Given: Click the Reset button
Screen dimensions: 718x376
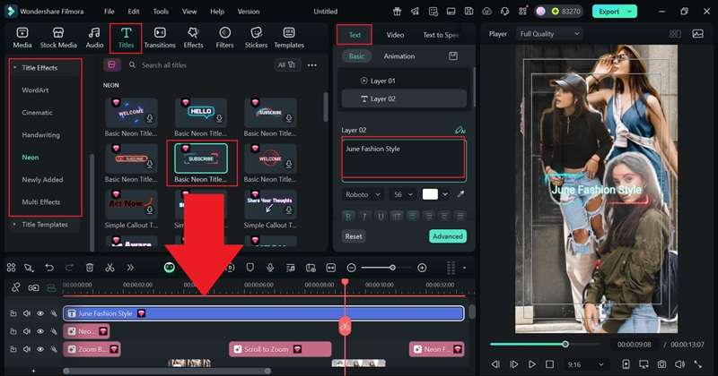Looking at the screenshot, I should pyautogui.click(x=354, y=236).
